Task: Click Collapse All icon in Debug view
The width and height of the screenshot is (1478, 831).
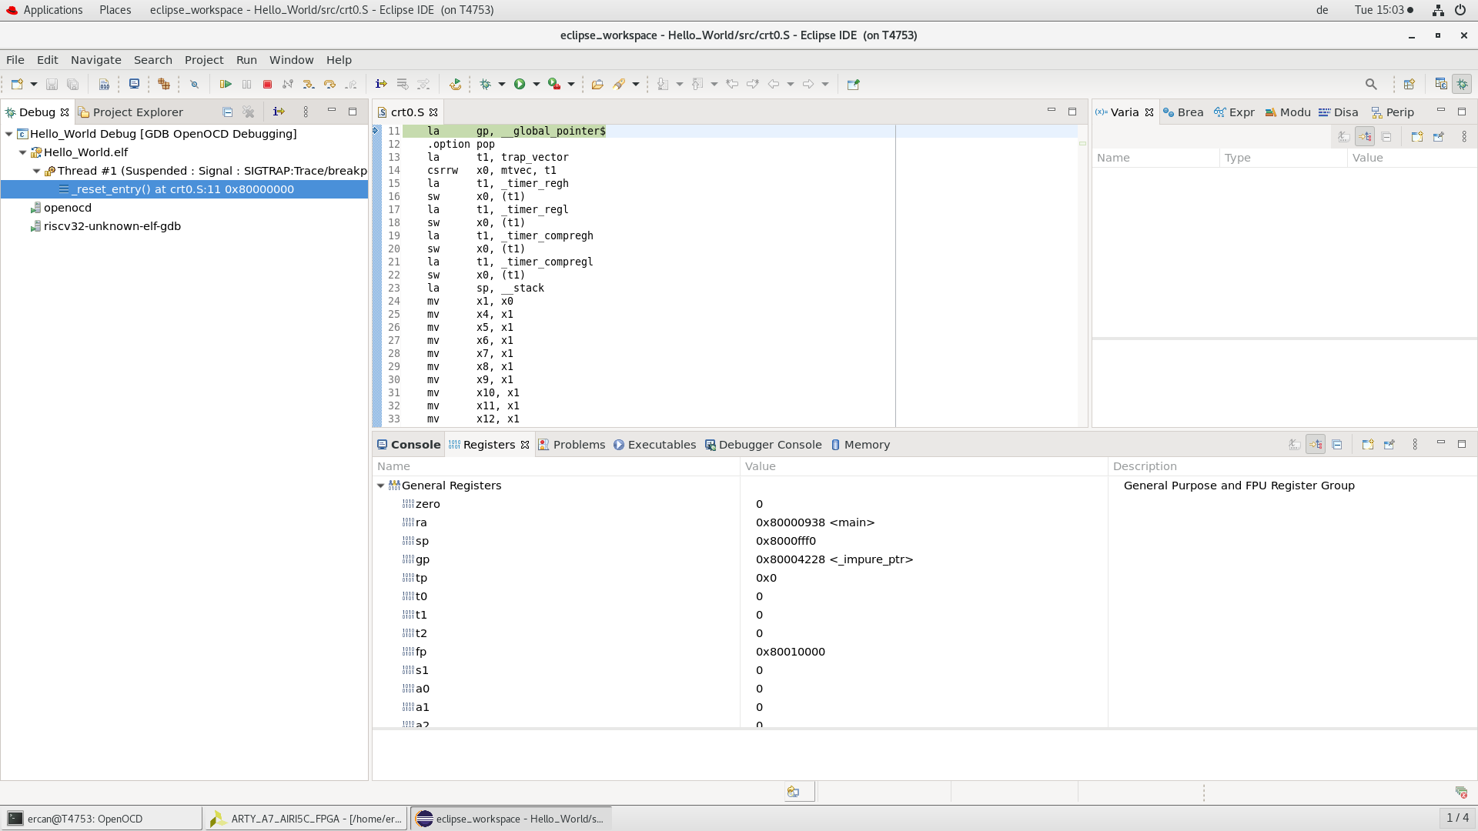Action: tap(228, 112)
